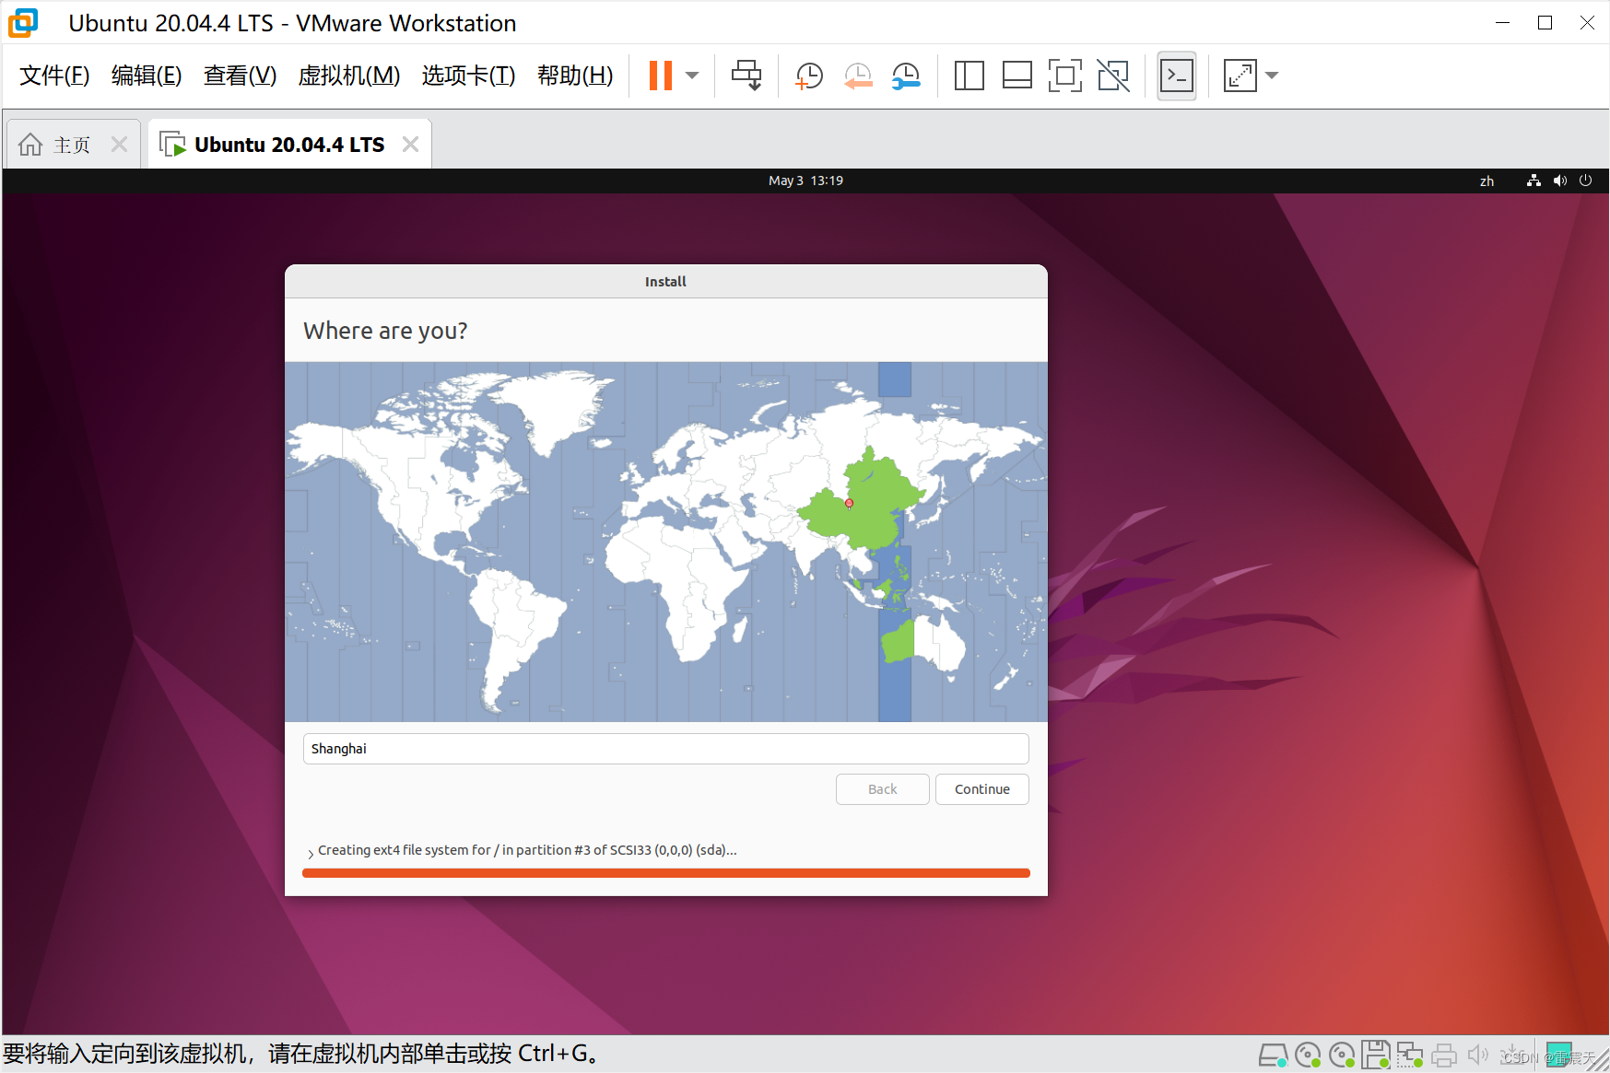Viewport: 1610px width, 1073px height.
Task: Click the 'Creating ext4 file system' status text
Action: point(527,850)
